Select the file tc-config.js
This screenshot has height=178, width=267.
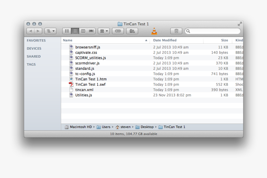(152, 74)
